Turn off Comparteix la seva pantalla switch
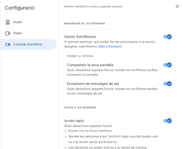This screenshot has height=149, width=182. (x=167, y=65)
